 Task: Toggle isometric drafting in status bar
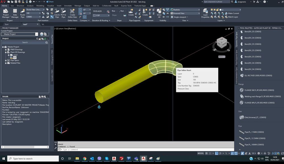tap(226, 153)
